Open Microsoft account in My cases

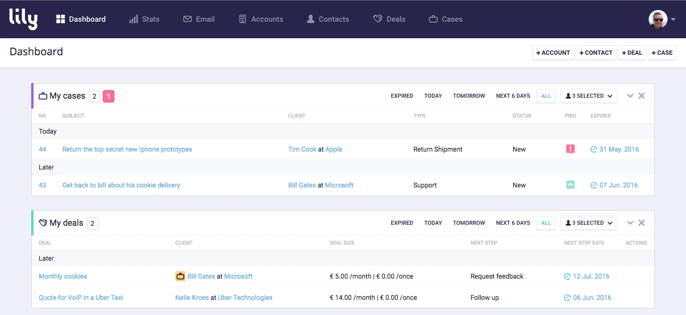point(339,185)
